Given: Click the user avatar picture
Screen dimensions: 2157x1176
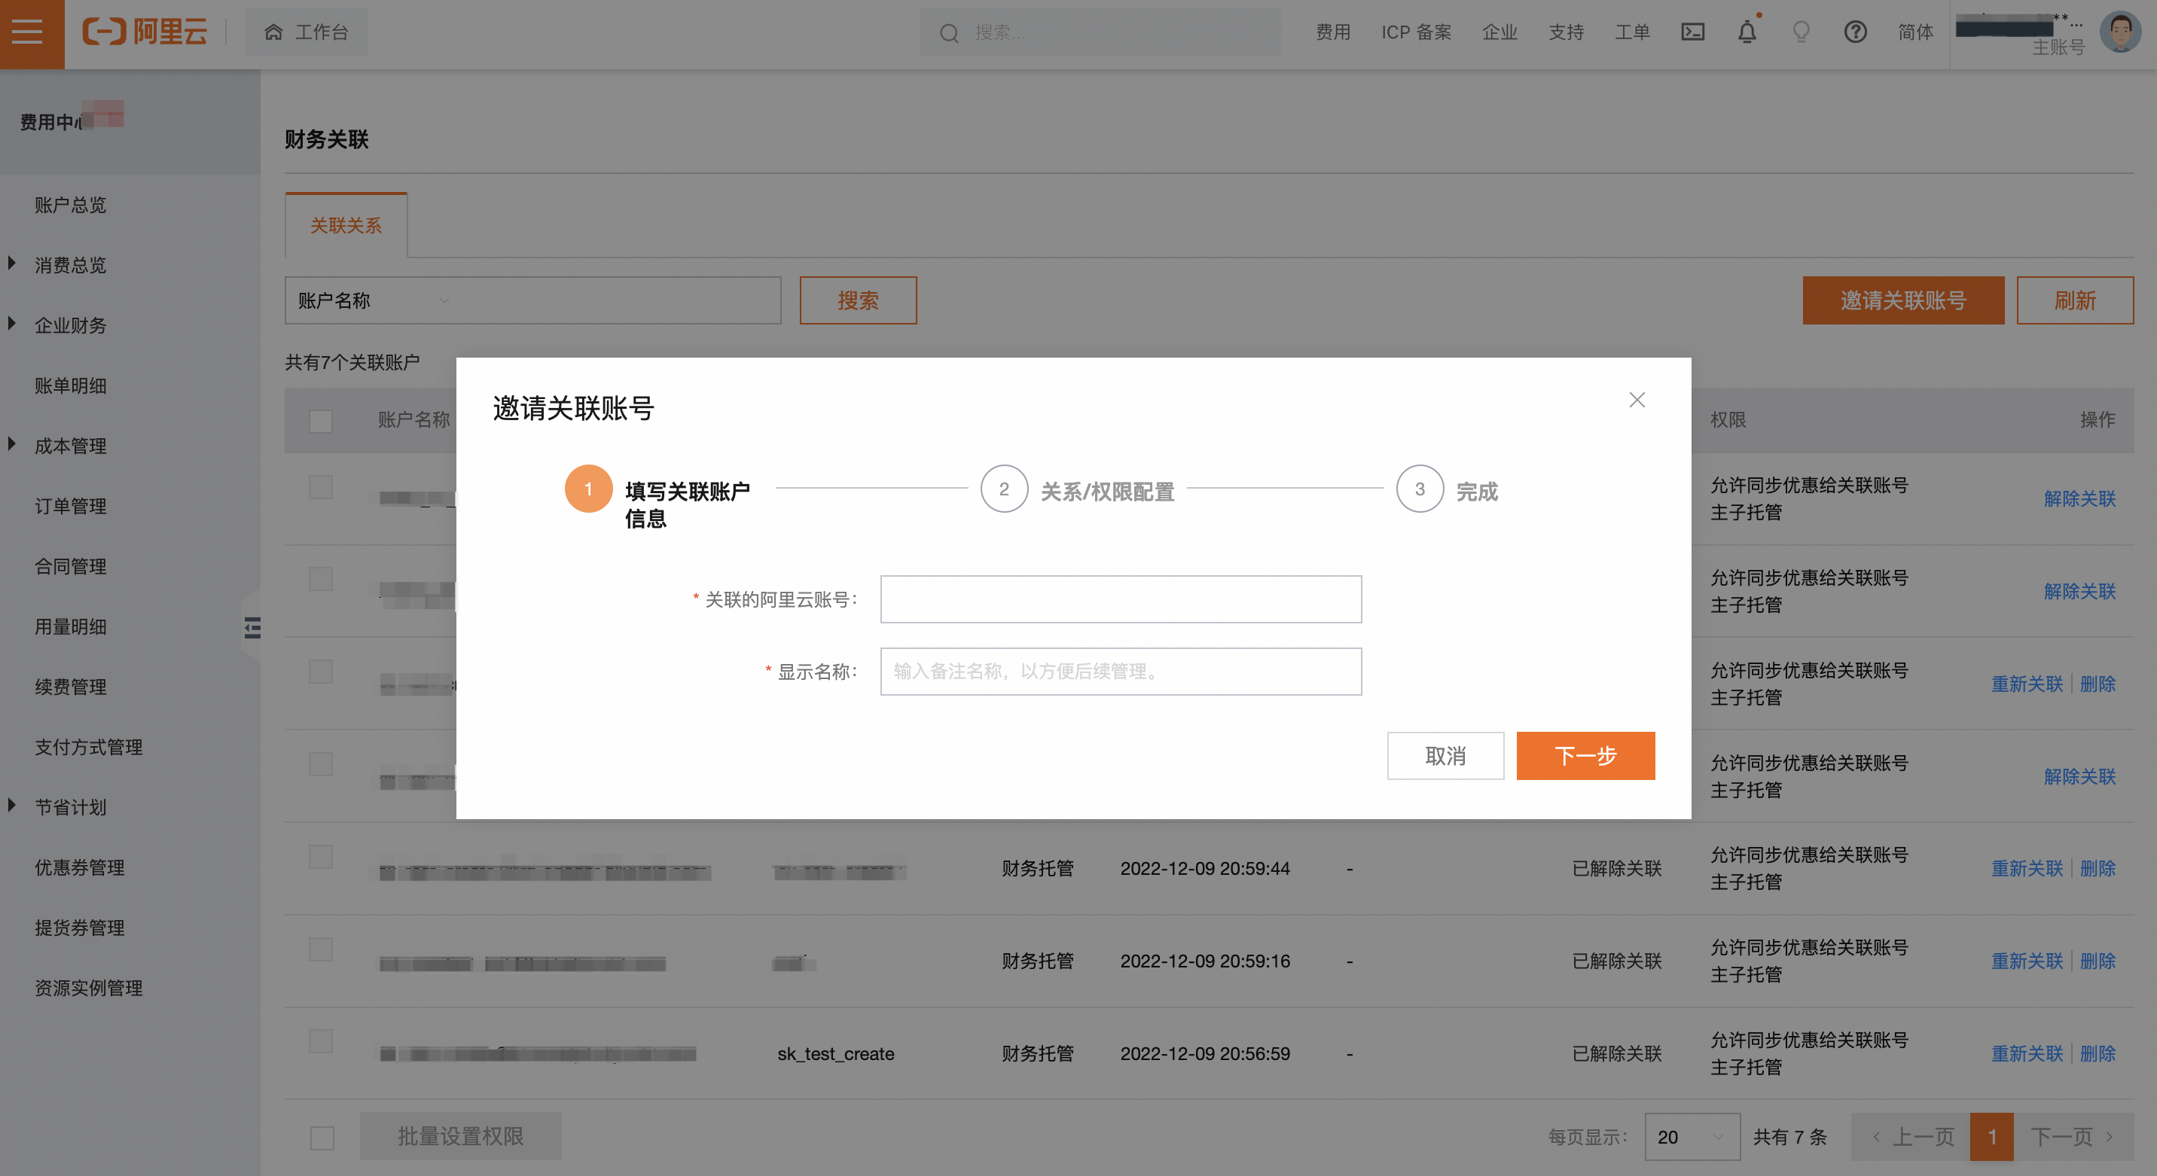Looking at the screenshot, I should pyautogui.click(x=2119, y=32).
